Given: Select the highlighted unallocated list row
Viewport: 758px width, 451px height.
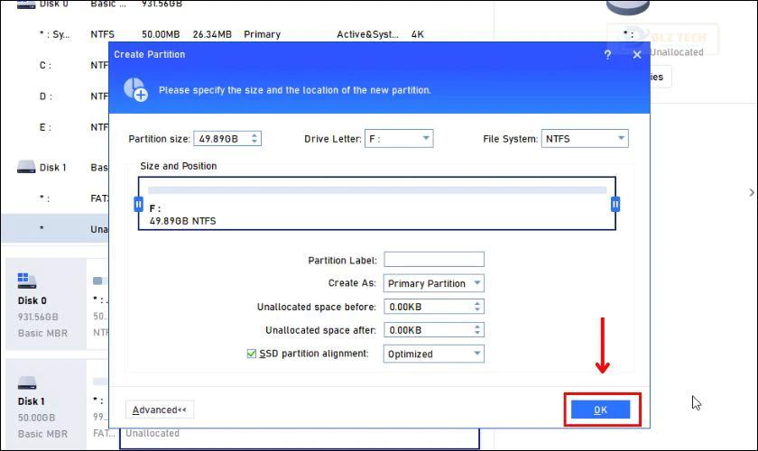Looking at the screenshot, I should click(55, 228).
